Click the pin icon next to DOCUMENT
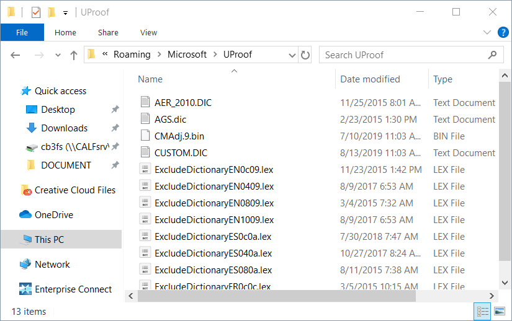 (115, 165)
